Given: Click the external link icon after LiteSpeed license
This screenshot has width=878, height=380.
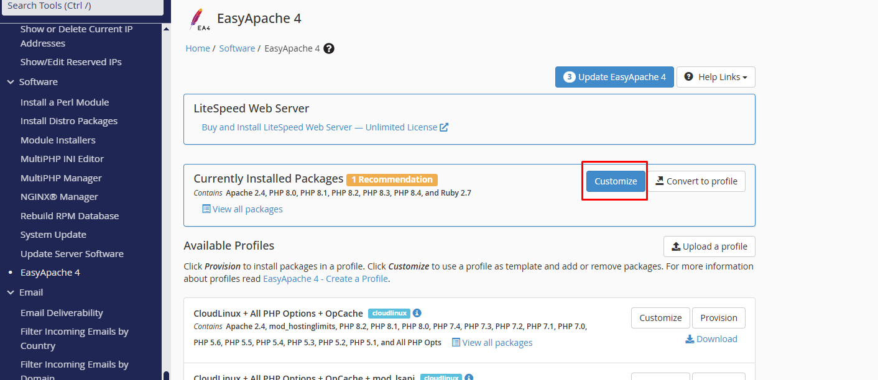Looking at the screenshot, I should pos(444,127).
